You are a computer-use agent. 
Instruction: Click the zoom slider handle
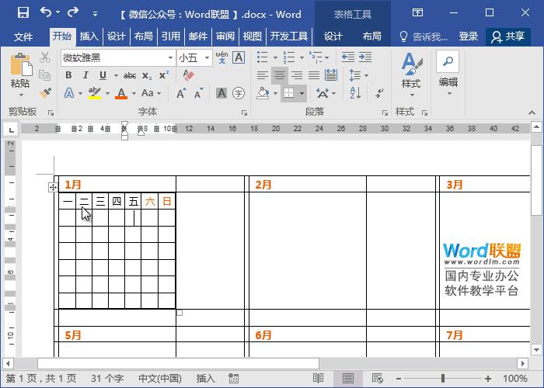pyautogui.click(x=443, y=379)
